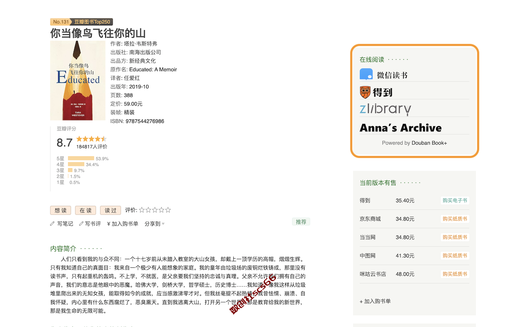Open the Anna's Archive link
524x327 pixels.
400,128
